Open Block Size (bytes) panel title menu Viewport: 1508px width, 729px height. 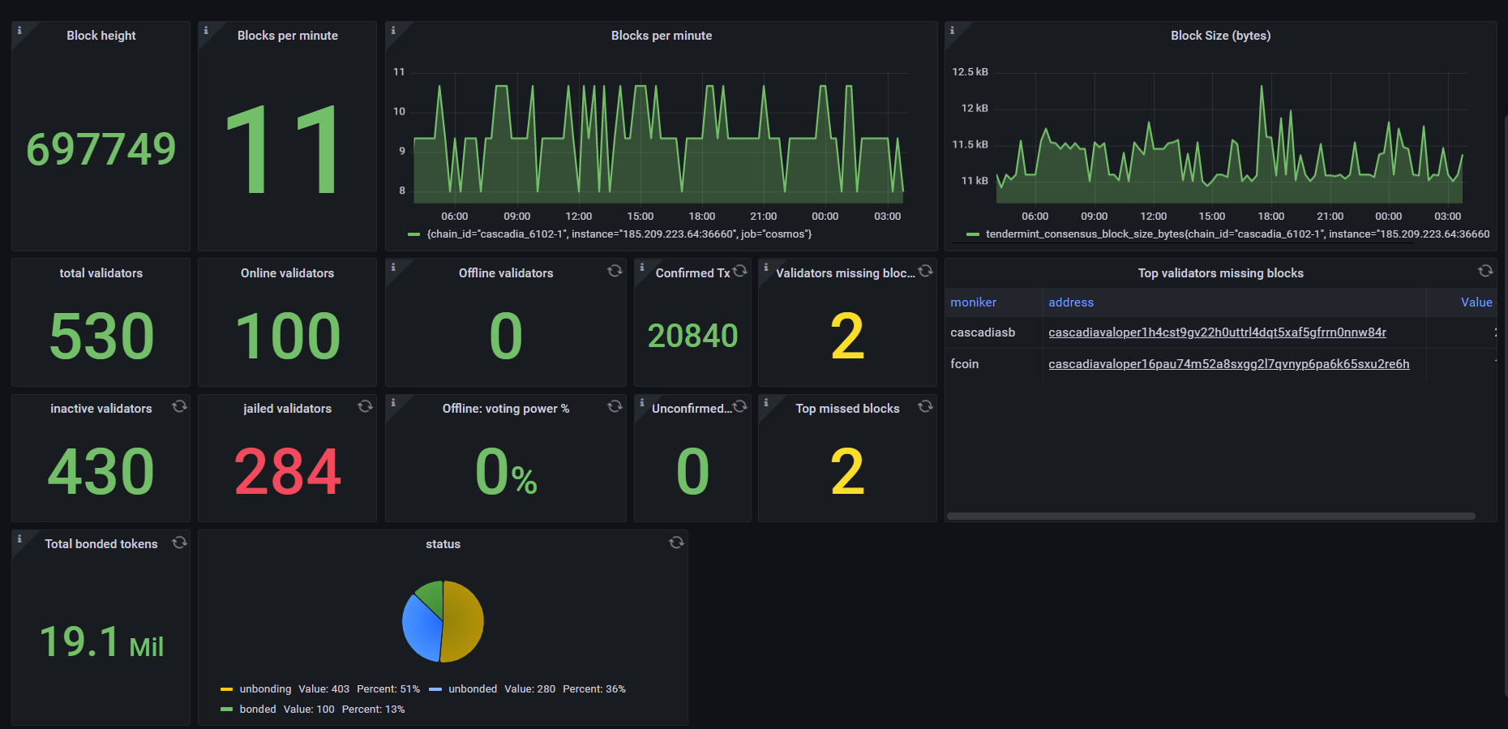[1220, 36]
